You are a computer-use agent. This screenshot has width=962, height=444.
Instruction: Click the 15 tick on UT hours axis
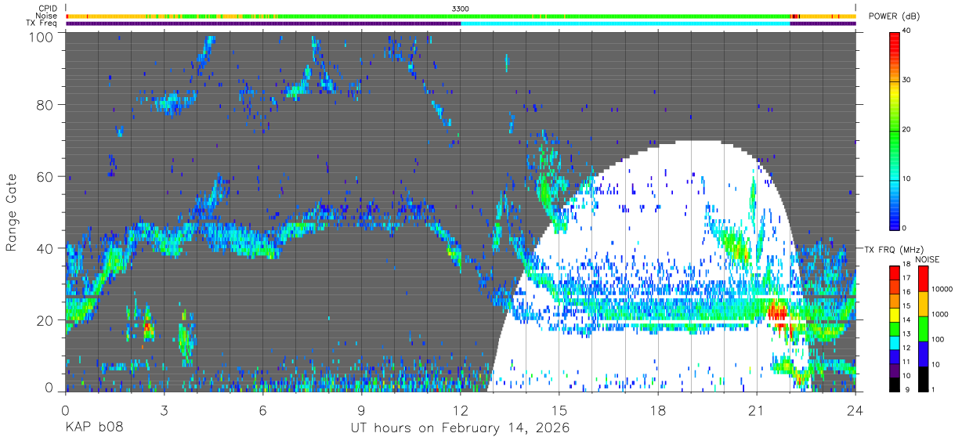559,409
